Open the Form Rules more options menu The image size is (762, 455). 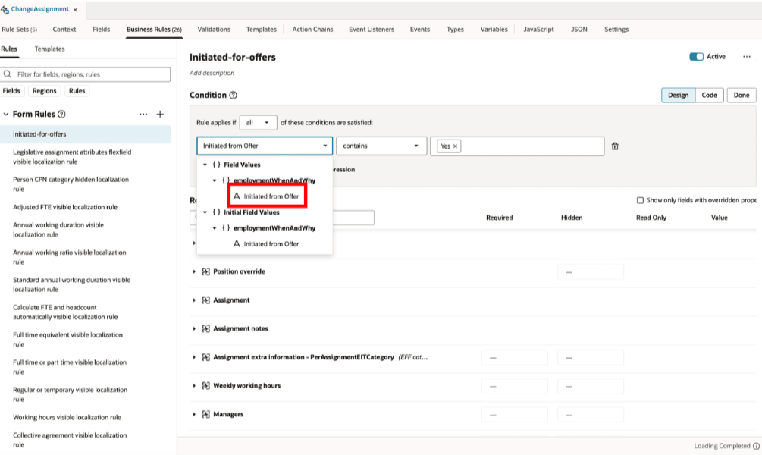click(143, 115)
